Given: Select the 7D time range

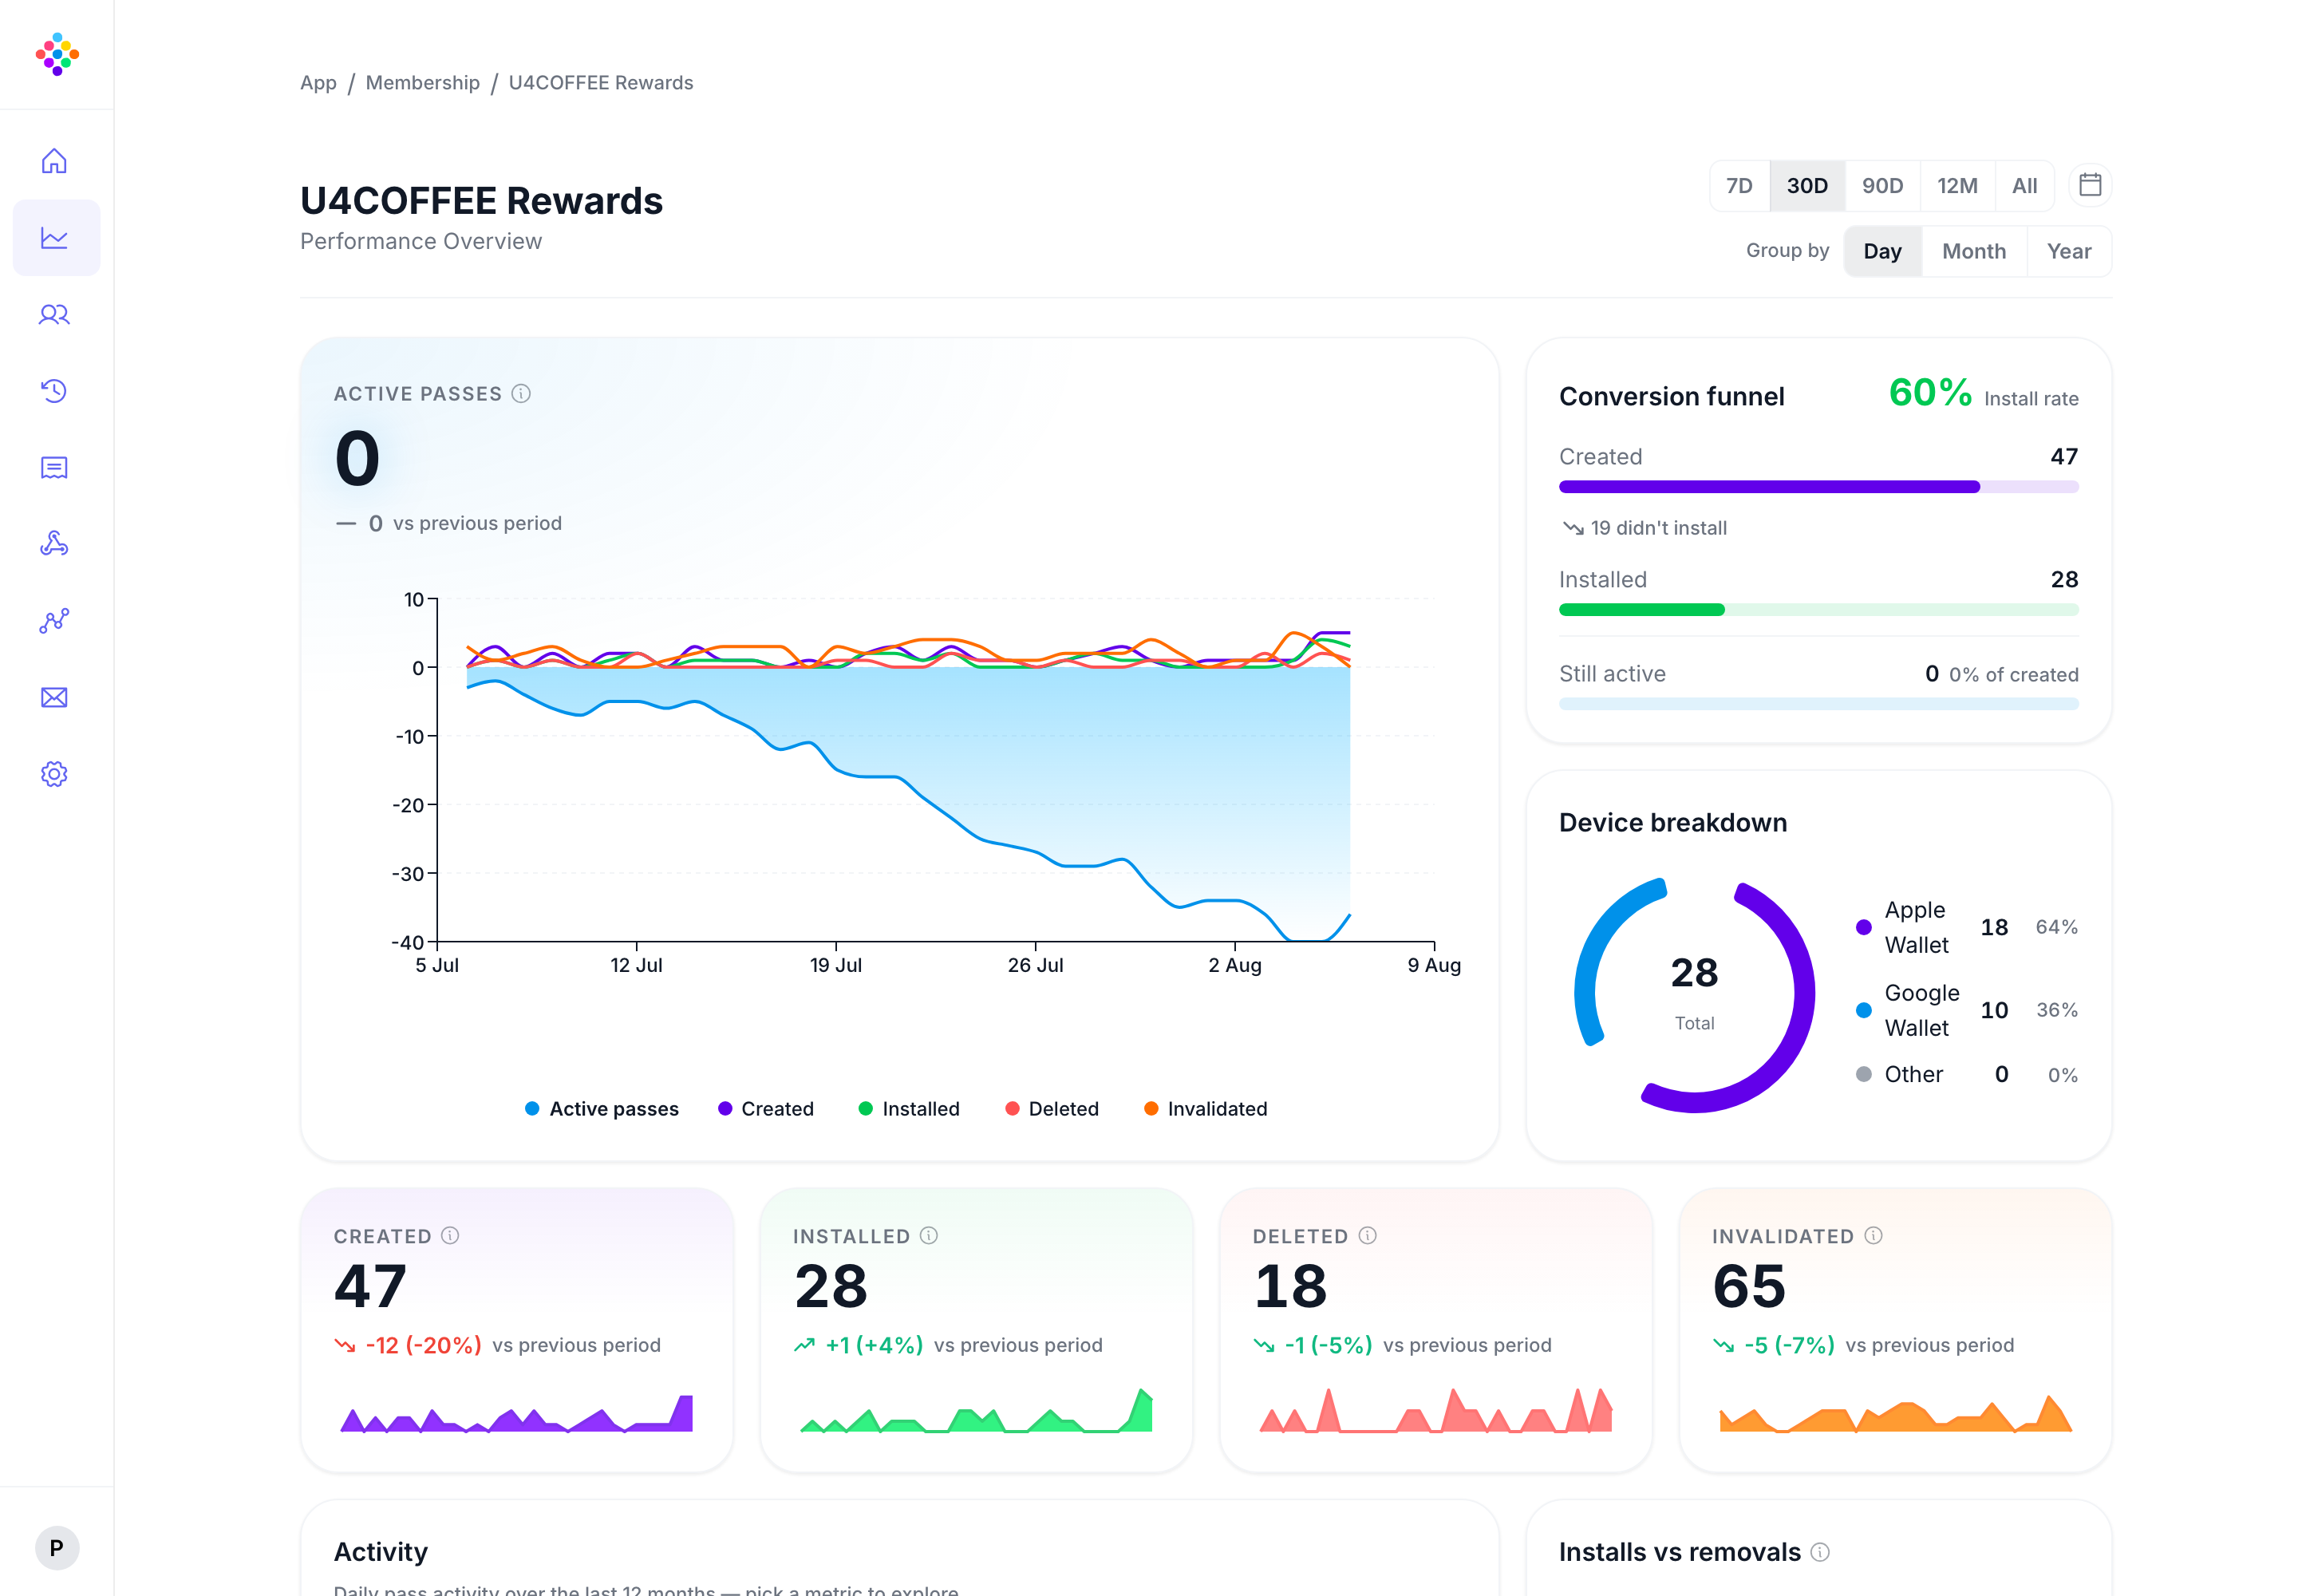Looking at the screenshot, I should coord(1739,185).
